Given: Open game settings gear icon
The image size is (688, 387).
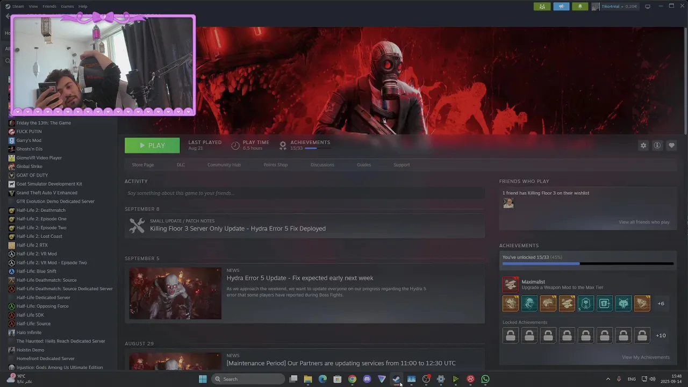Looking at the screenshot, I should (643, 146).
